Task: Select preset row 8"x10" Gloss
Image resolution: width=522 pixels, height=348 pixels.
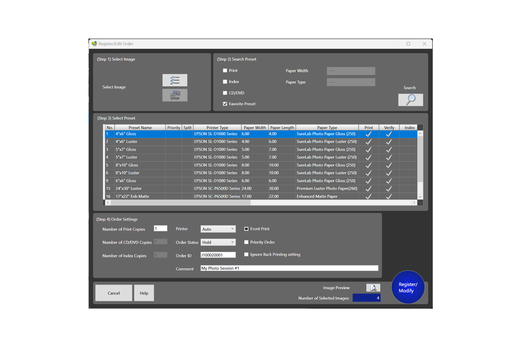Action: (261, 165)
